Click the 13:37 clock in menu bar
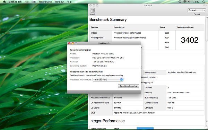The height and width of the screenshot is (130, 208). coord(196,2)
